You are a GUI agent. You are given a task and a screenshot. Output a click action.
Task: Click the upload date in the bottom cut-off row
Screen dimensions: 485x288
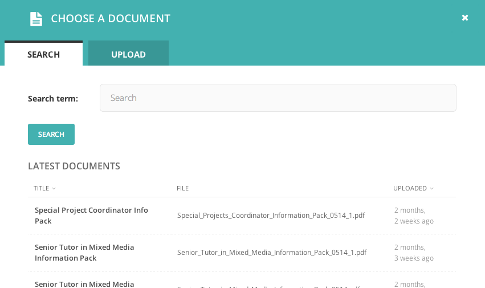(x=410, y=284)
